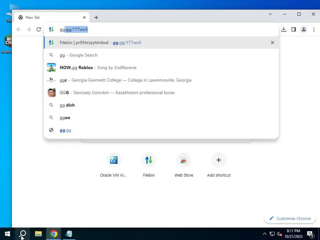Viewport: 320px width, 240px height.
Task: Select the New Tab tab
Action: [x=52, y=17]
